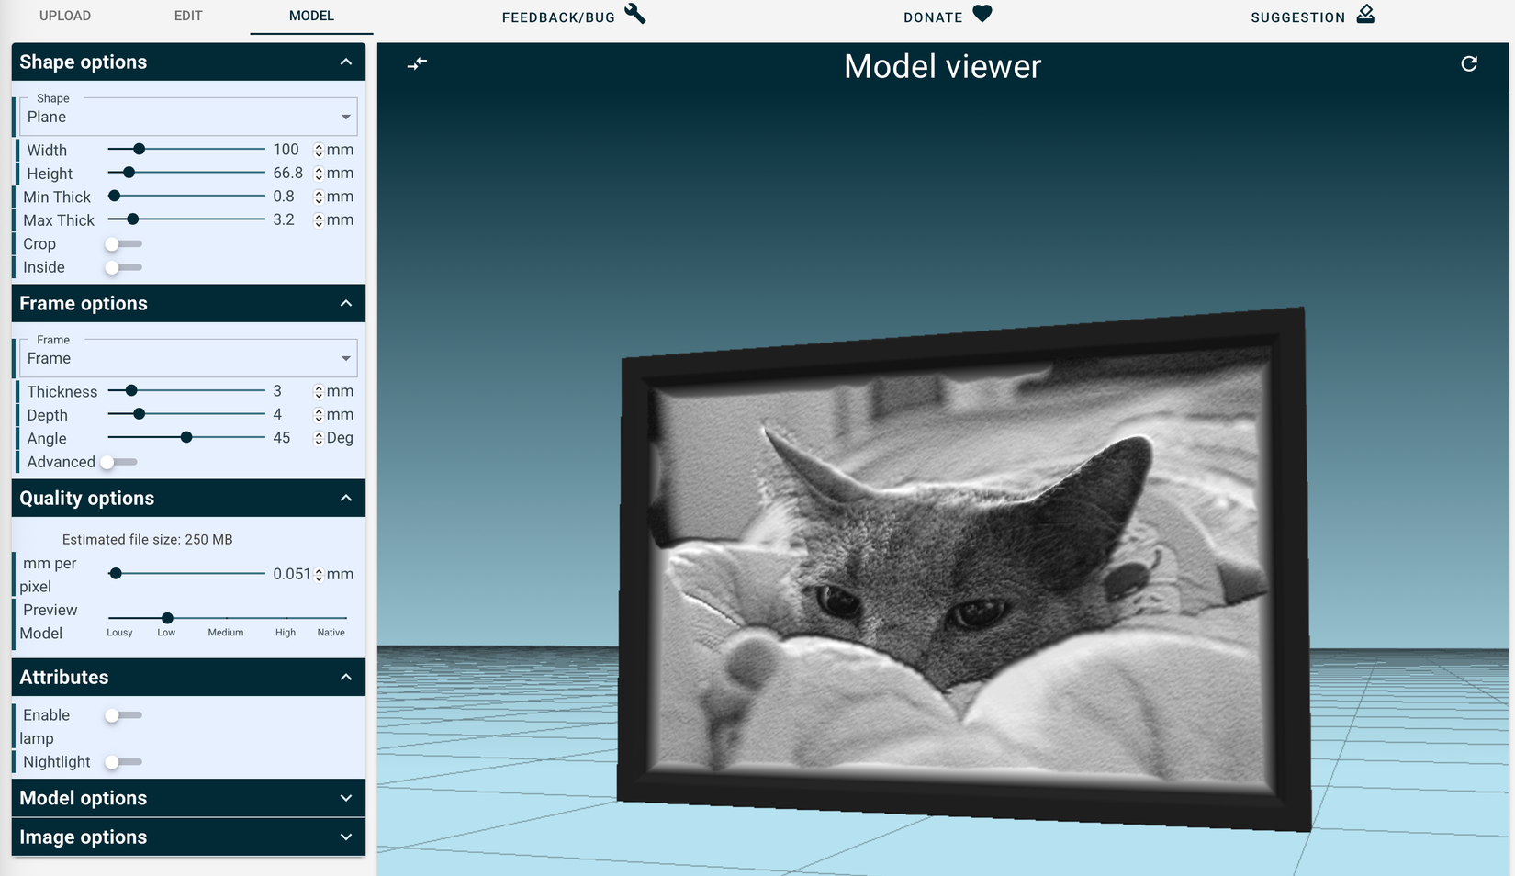
Task: Click the frame Thickness slider handle
Action: (x=131, y=390)
